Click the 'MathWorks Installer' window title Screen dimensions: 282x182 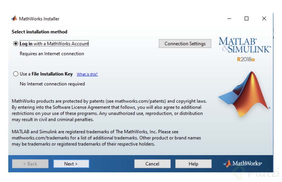click(x=39, y=19)
